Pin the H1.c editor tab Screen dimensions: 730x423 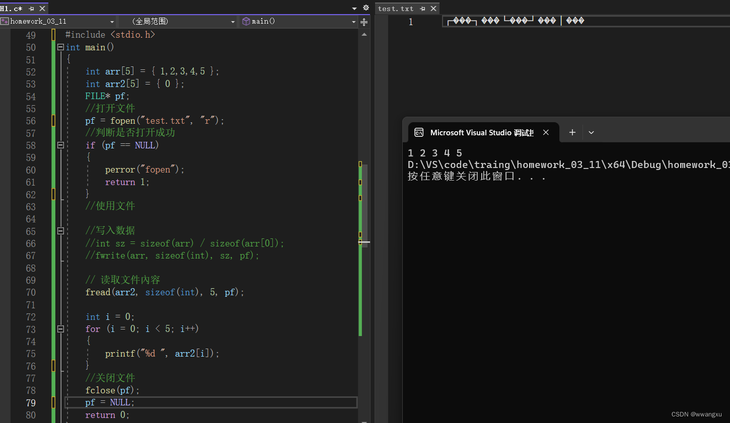[x=31, y=9]
